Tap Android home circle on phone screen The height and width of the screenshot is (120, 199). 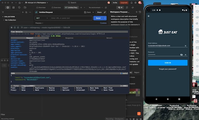tap(168, 99)
